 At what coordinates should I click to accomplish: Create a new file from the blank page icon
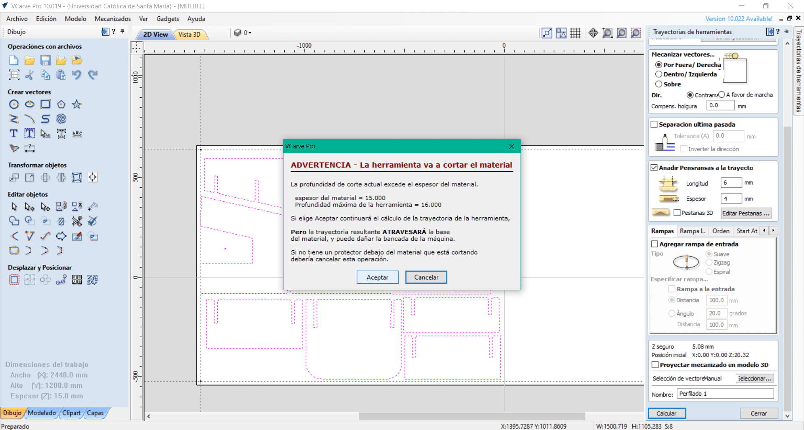click(x=14, y=60)
